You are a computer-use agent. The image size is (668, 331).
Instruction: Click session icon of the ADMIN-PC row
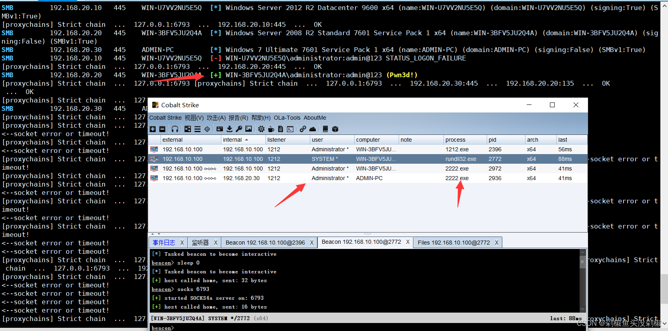tap(154, 178)
